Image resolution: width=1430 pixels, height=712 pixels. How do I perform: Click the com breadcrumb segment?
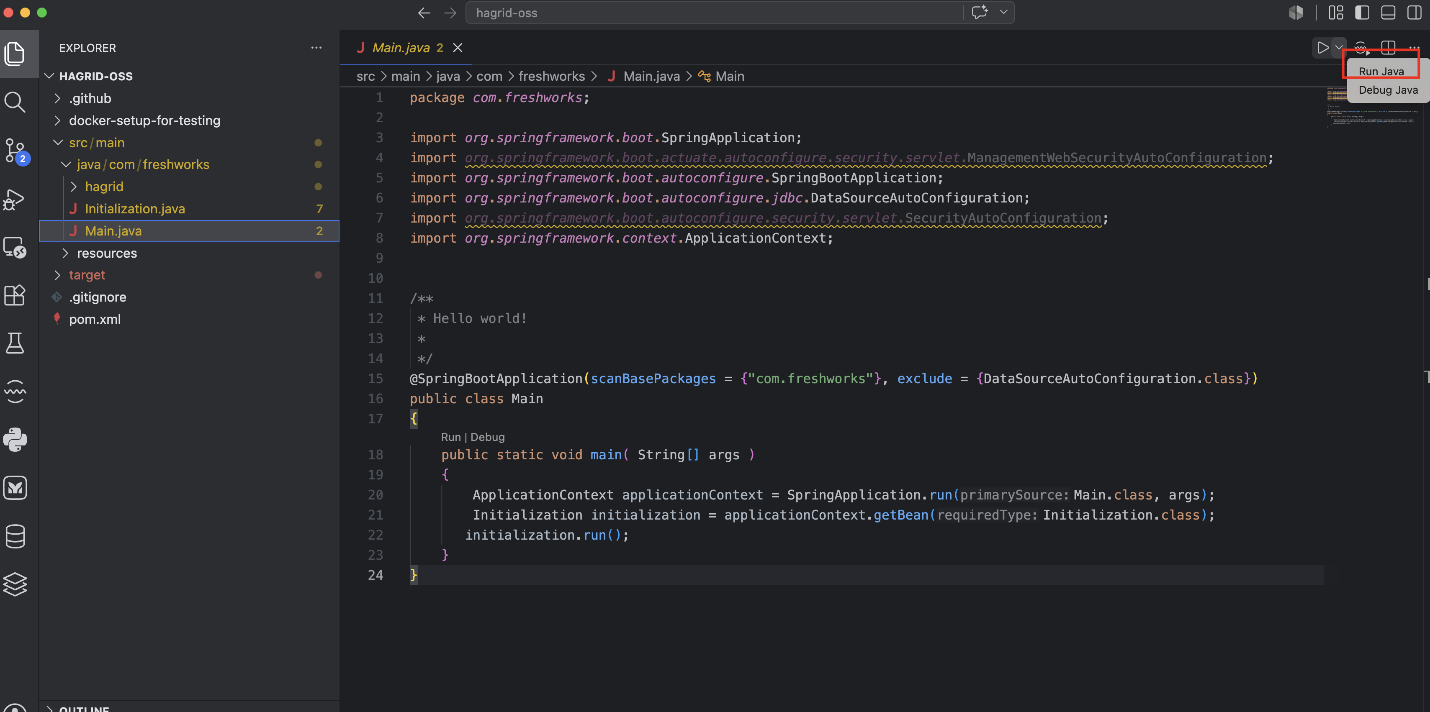pyautogui.click(x=489, y=76)
